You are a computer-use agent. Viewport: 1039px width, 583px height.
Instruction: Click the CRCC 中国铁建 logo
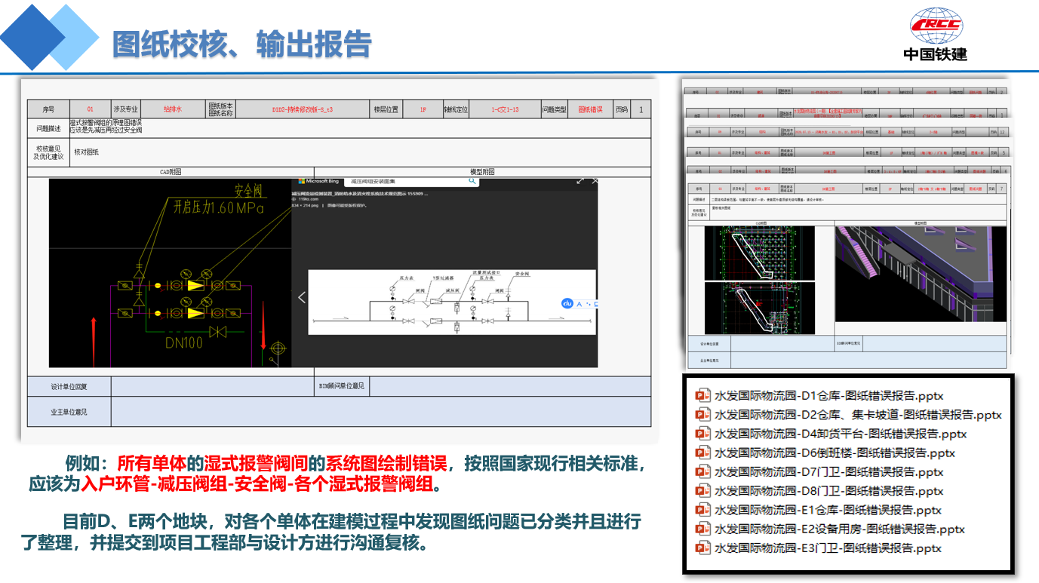[935, 34]
